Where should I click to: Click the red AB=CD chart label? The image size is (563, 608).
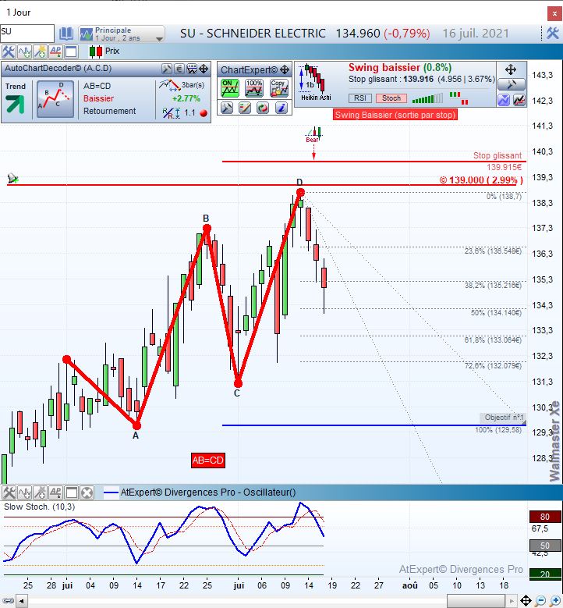click(208, 460)
